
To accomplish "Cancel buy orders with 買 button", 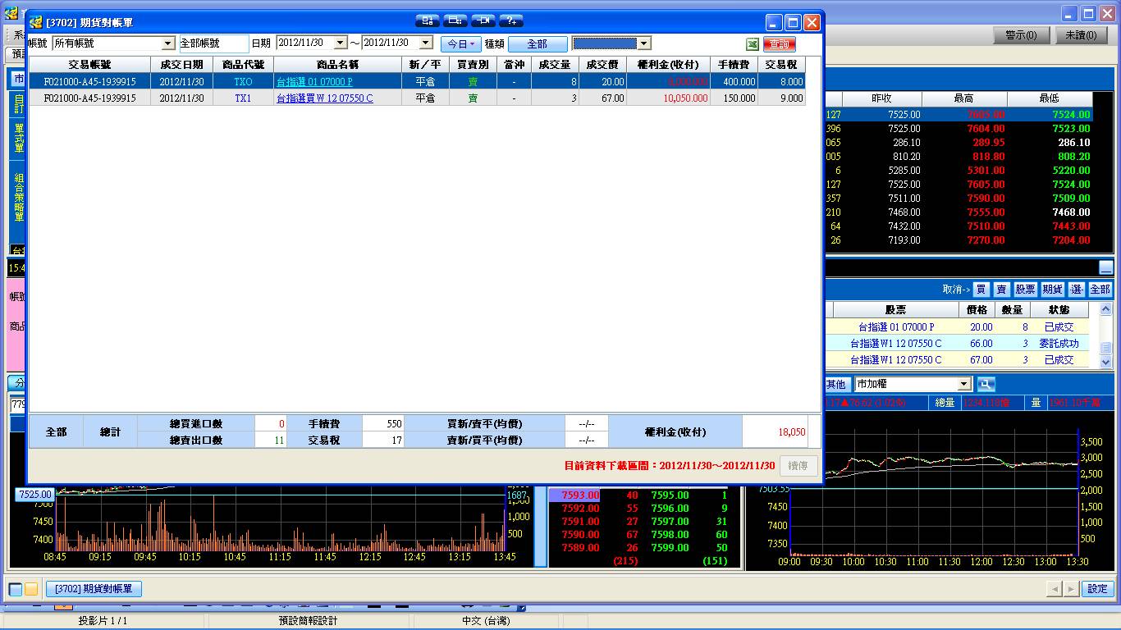I will coord(981,290).
